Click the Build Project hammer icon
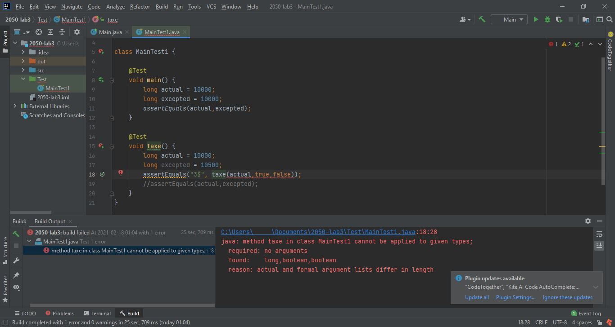 coord(481,19)
